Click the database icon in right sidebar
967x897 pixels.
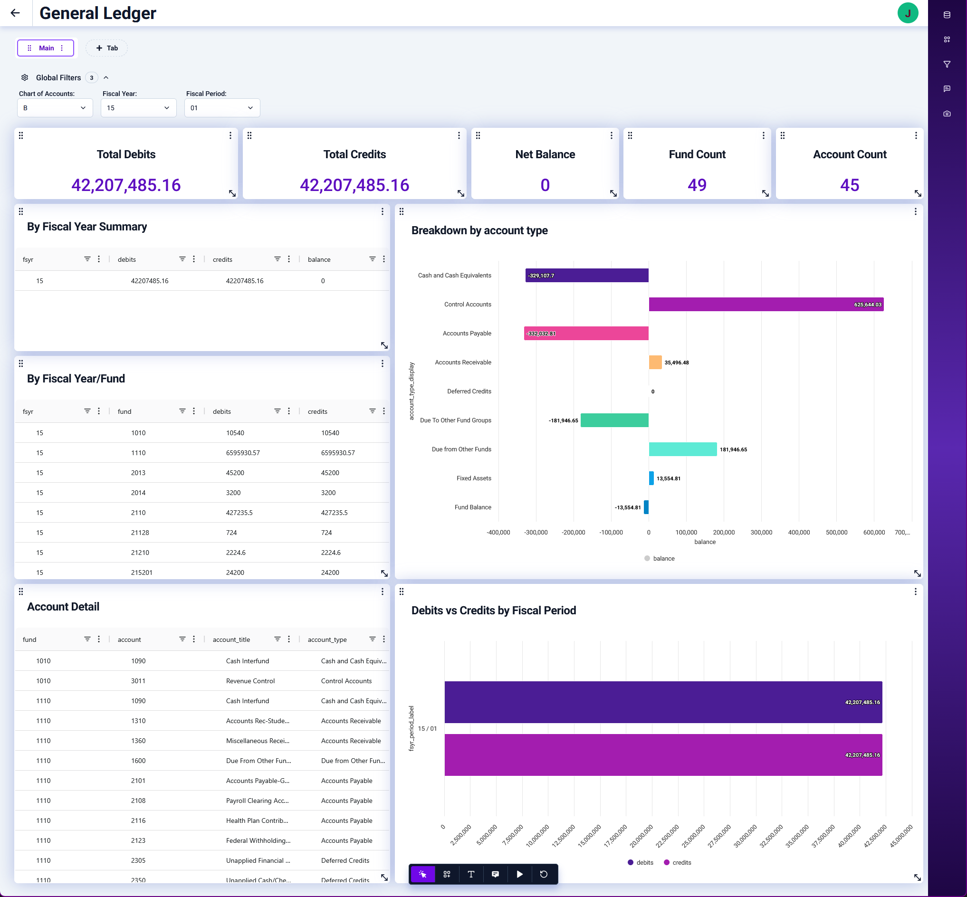click(947, 15)
